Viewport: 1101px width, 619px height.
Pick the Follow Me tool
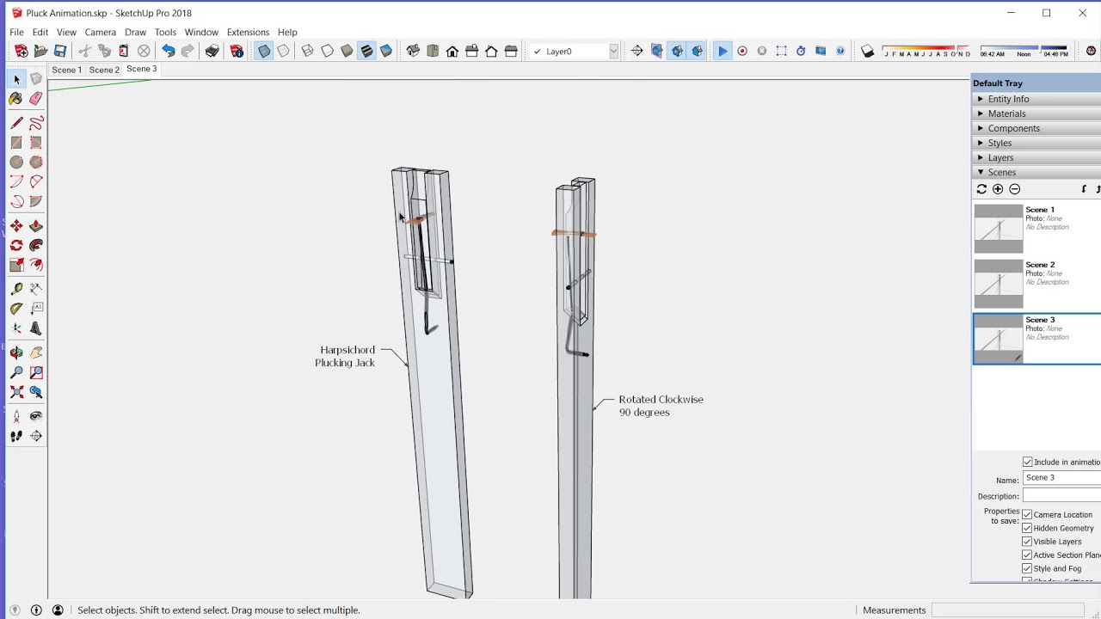36,246
